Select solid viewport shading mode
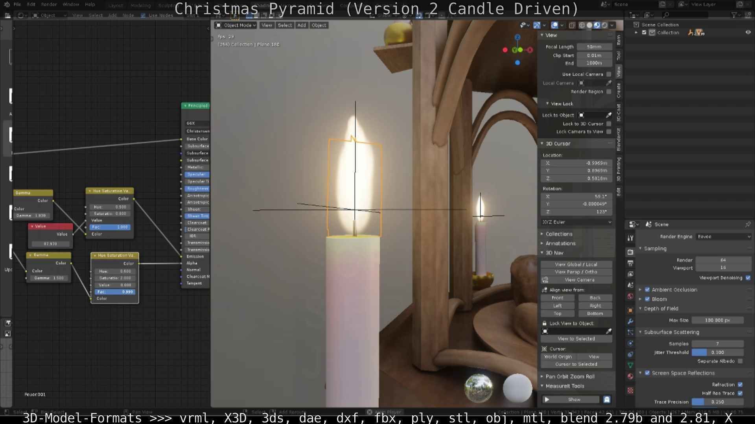 coord(589,25)
